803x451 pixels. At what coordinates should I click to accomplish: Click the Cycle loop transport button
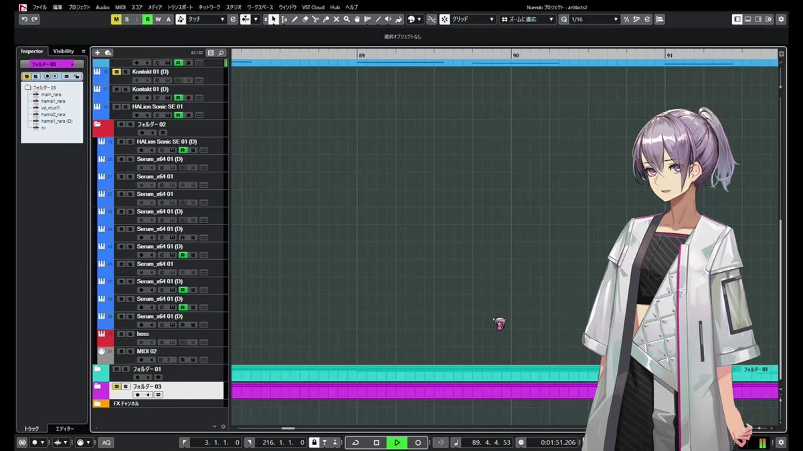point(355,442)
